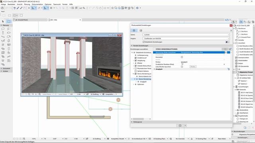Enable the Monobild checkbox
The width and height of the screenshot is (255, 143).
(182, 57)
